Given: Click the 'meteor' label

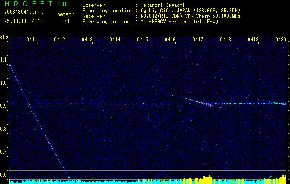Looking at the screenshot, I should pos(65,14).
